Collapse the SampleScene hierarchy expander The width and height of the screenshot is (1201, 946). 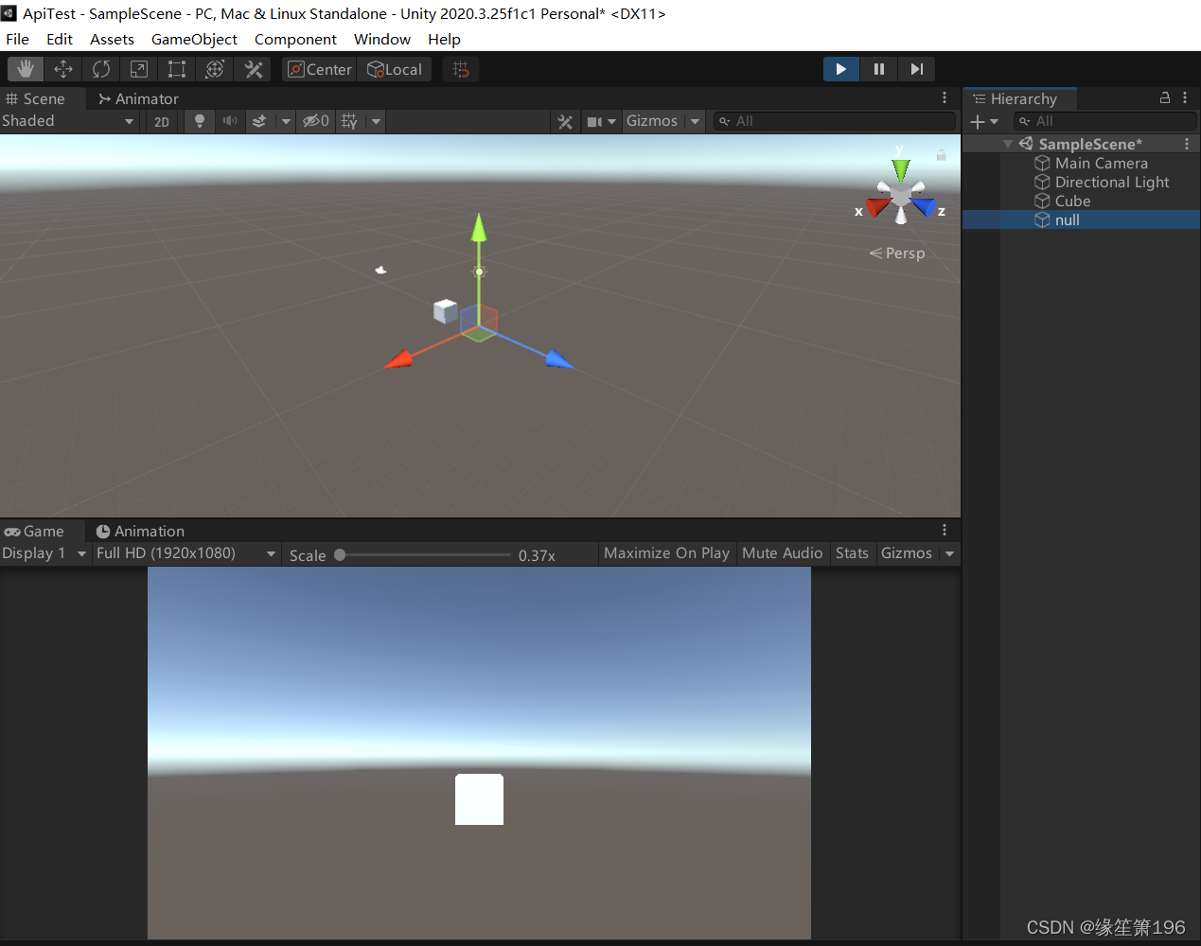[1006, 143]
